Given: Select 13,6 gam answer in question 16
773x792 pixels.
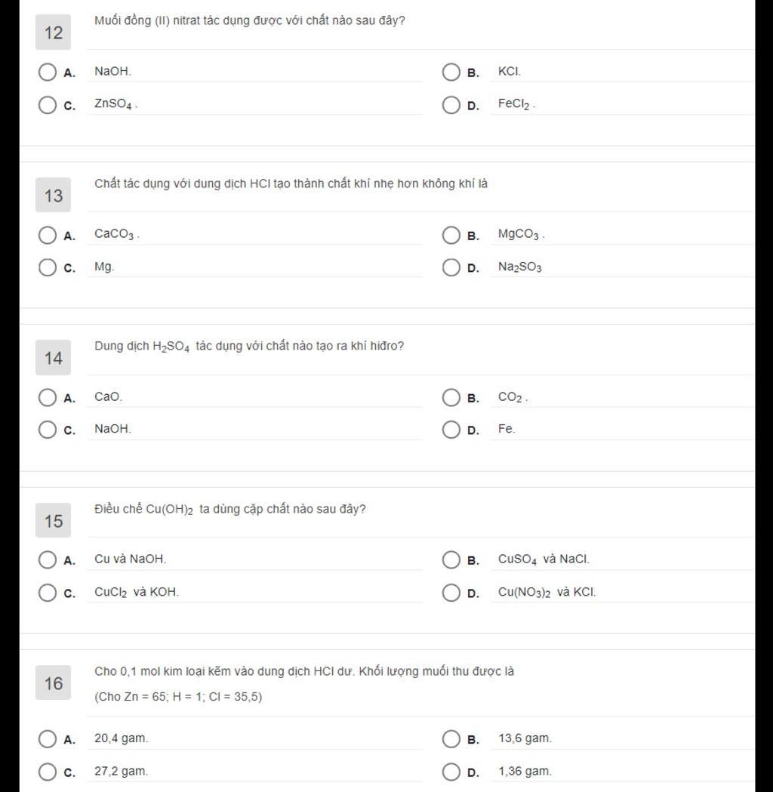Looking at the screenshot, I should tap(451, 739).
